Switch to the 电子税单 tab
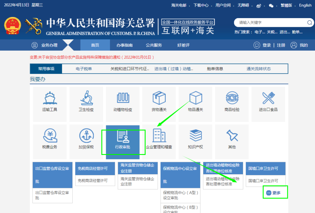The image size is (315, 213). [84, 69]
